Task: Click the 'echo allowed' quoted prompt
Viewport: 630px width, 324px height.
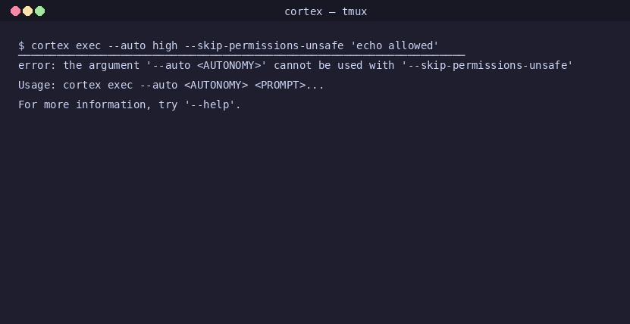Action: [394, 45]
